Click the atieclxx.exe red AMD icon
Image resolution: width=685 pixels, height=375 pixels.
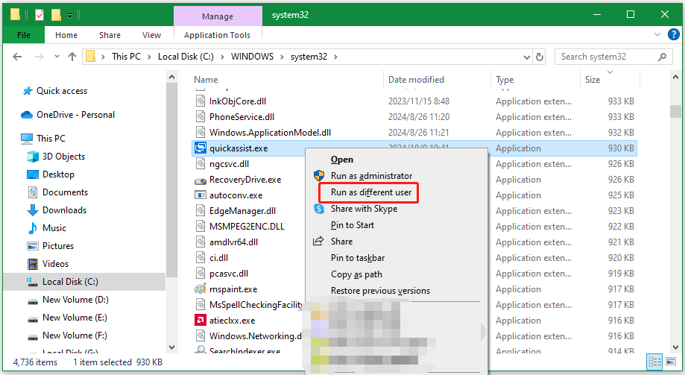(201, 321)
